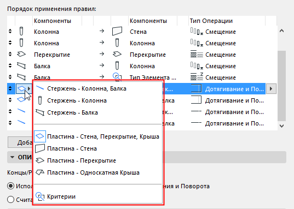Select "Стена" cell in first row
294x209 pixels.
click(x=138, y=32)
